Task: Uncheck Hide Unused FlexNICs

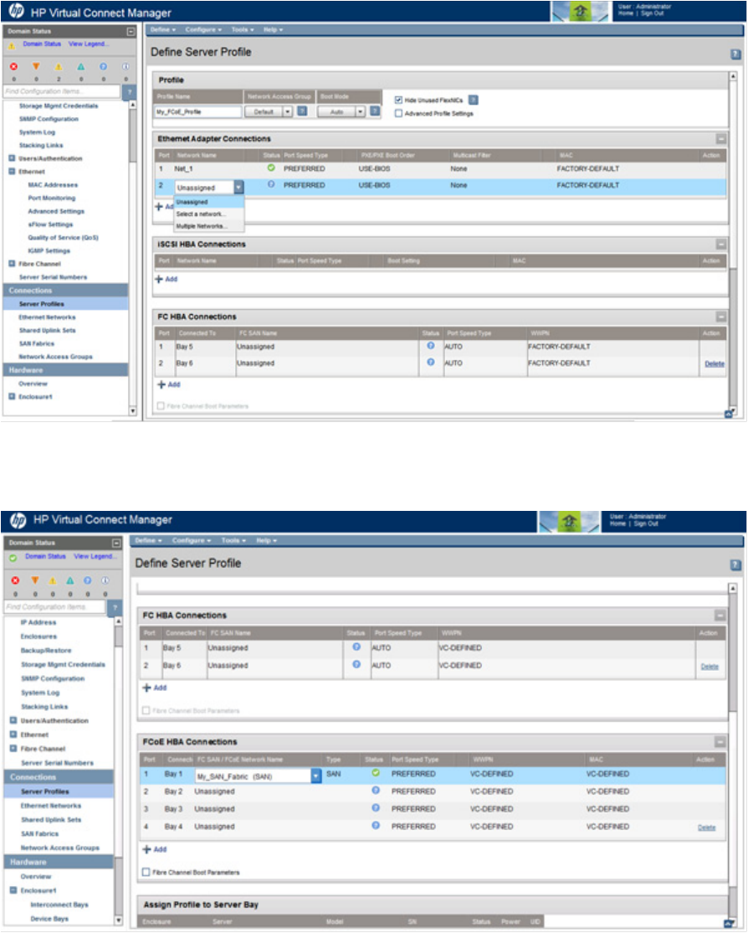Action: (x=398, y=100)
